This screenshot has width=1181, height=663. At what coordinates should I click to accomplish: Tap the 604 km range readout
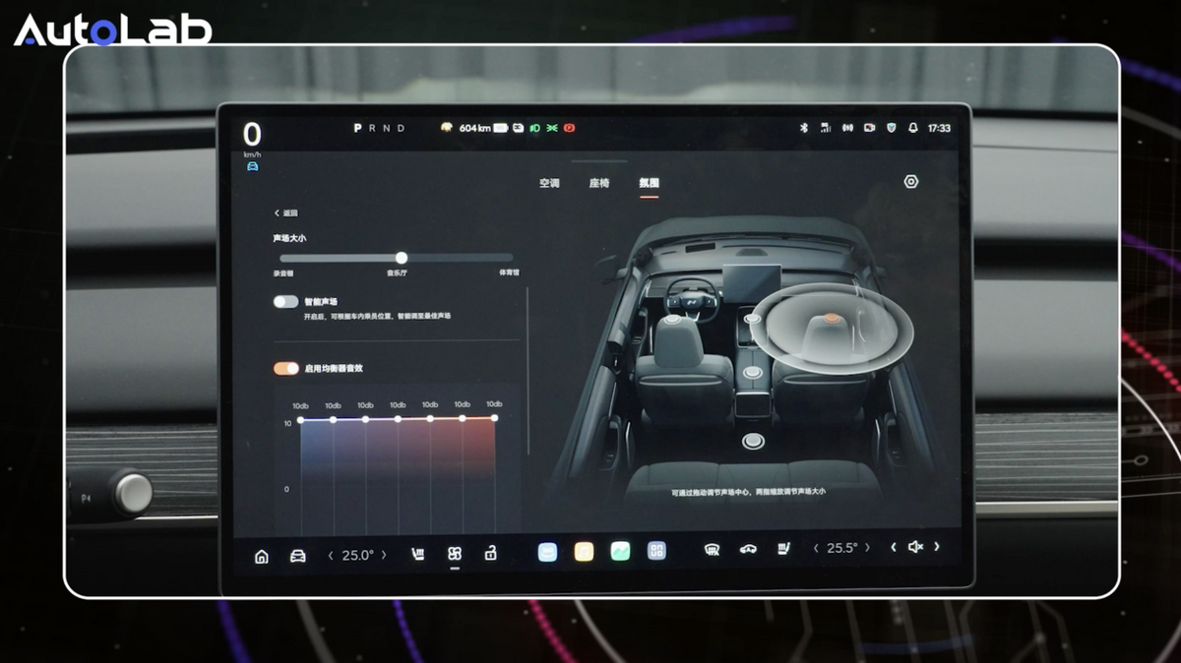tap(474, 128)
